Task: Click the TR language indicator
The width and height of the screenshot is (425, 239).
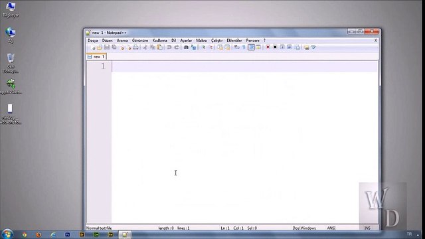Action: click(x=409, y=234)
